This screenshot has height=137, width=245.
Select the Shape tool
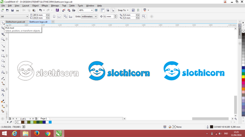coord(3,28)
